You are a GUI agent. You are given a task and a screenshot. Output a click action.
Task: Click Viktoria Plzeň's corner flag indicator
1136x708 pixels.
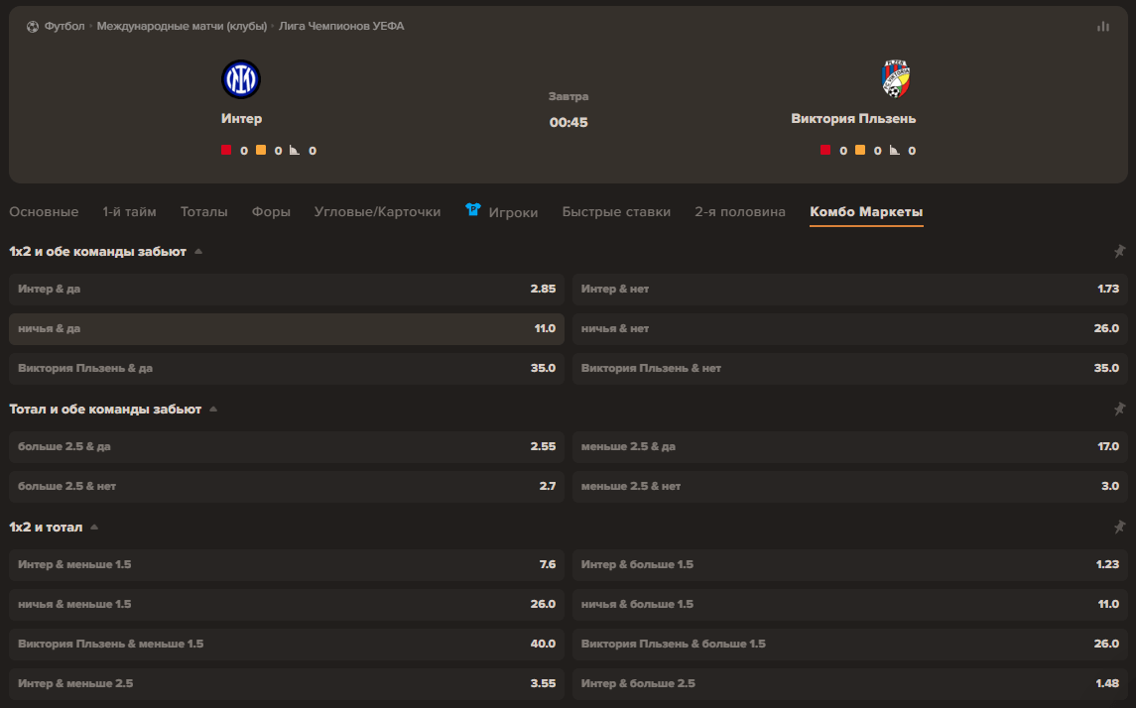(894, 150)
